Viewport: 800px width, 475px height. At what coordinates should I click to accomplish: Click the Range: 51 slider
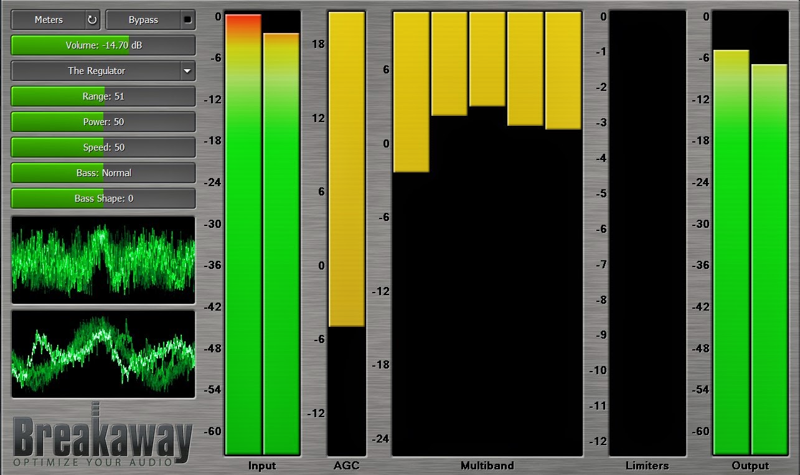tap(103, 96)
